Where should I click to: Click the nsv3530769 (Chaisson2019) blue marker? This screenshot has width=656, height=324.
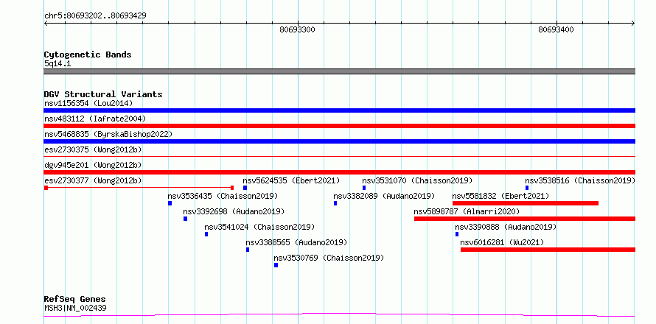[276, 265]
